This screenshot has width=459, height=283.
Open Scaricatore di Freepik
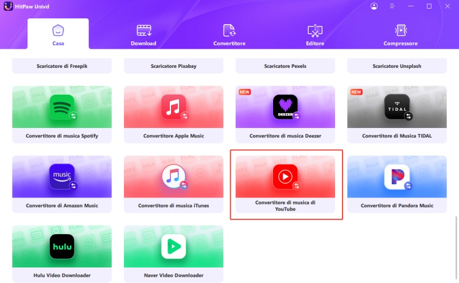tap(62, 66)
